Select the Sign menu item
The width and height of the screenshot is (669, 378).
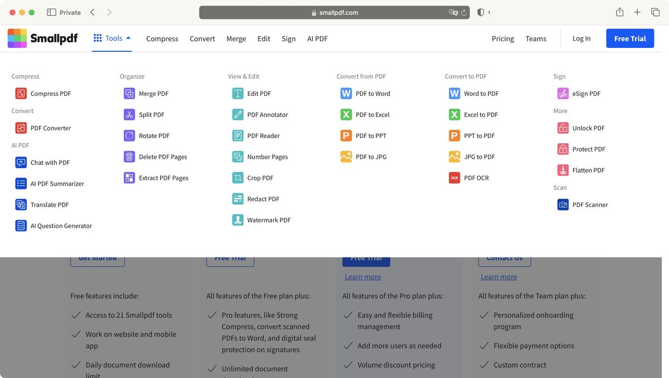click(x=288, y=38)
